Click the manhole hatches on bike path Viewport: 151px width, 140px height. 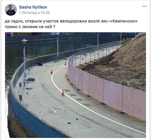[x=77, y=98]
